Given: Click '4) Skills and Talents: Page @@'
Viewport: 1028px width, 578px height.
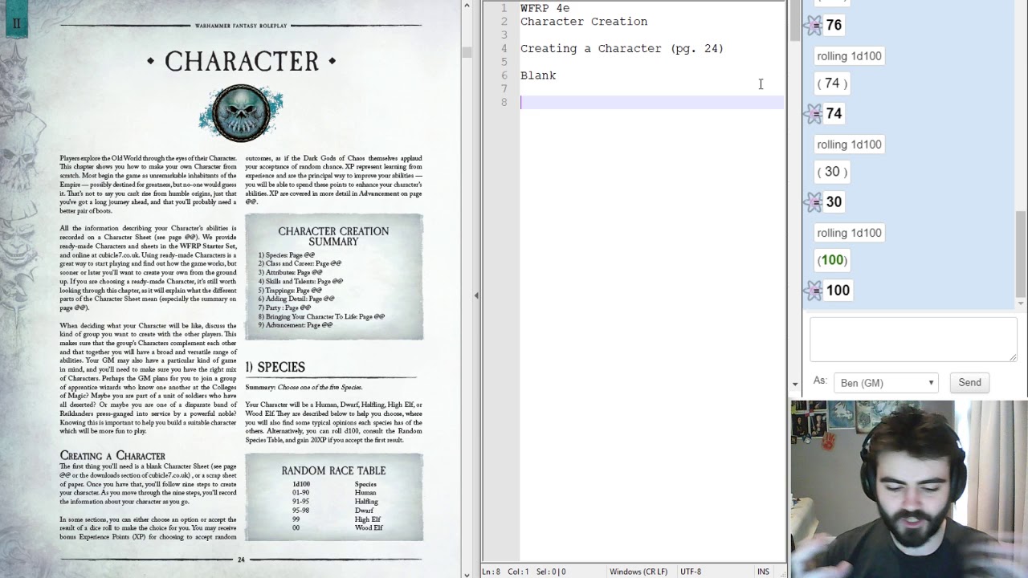Looking at the screenshot, I should pos(300,281).
